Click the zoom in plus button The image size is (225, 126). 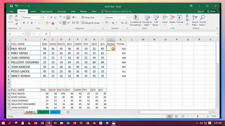click(208, 117)
